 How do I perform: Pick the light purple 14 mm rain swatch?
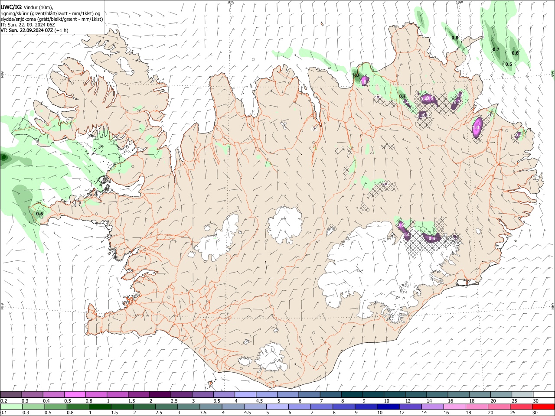(x=432, y=406)
